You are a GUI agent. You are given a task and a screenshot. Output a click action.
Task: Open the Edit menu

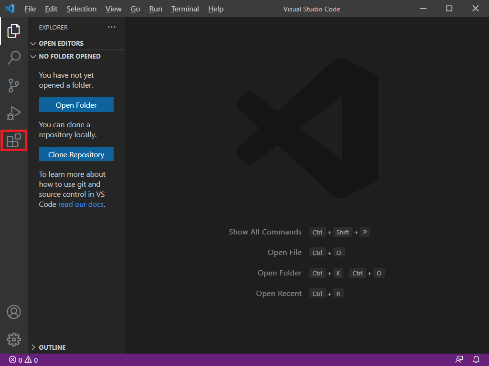pyautogui.click(x=51, y=9)
